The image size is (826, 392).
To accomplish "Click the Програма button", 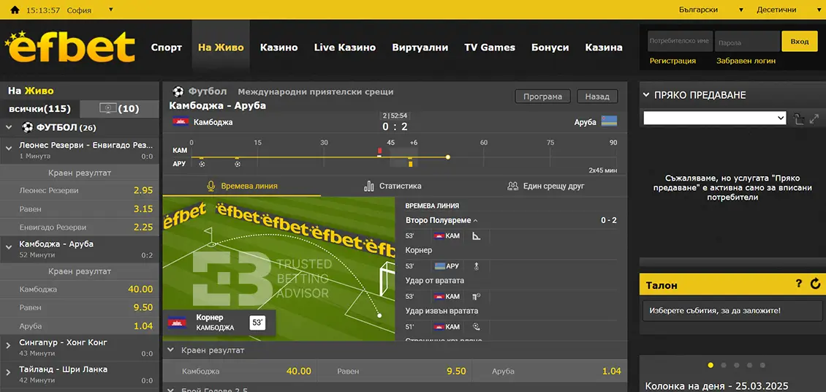I will [542, 97].
